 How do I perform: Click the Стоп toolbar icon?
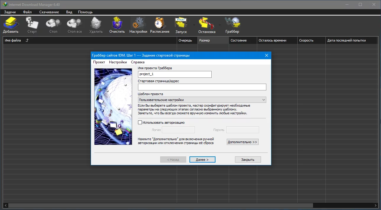(53, 23)
